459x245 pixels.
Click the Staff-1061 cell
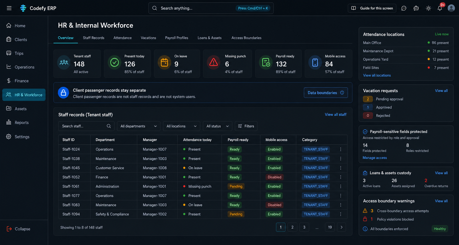click(x=71, y=186)
